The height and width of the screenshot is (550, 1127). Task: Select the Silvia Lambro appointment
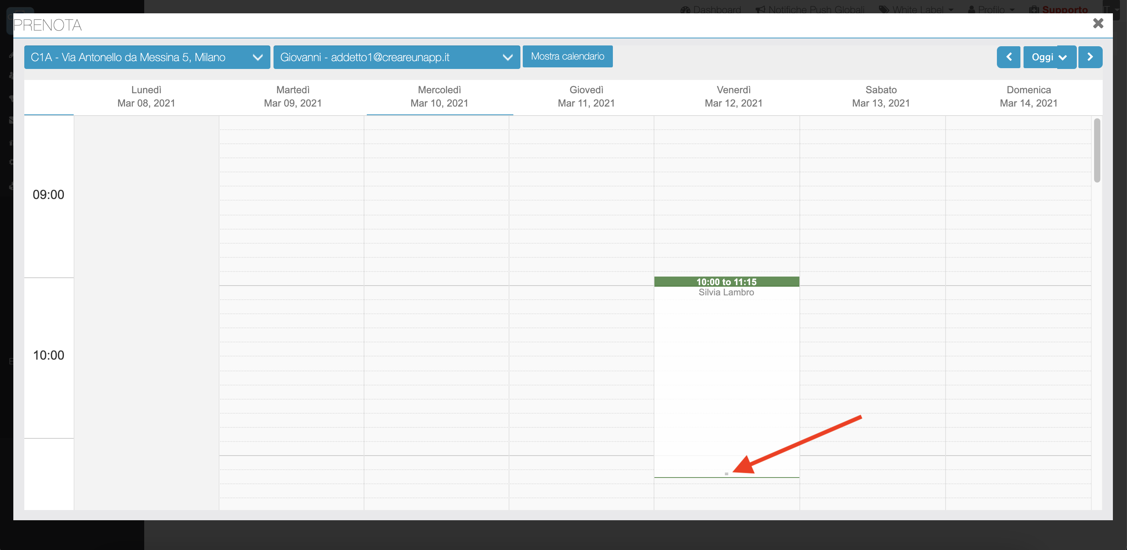[x=726, y=293]
